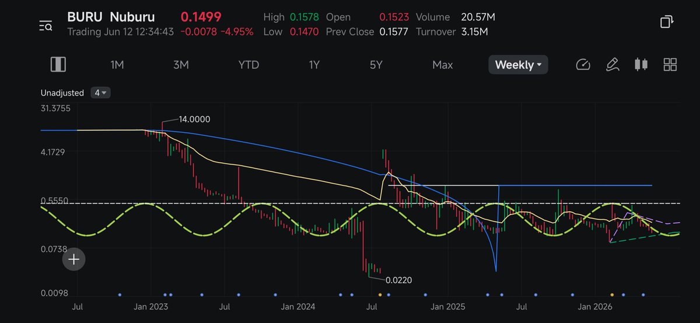Expand the indicator count 4 dropdown

click(x=101, y=93)
